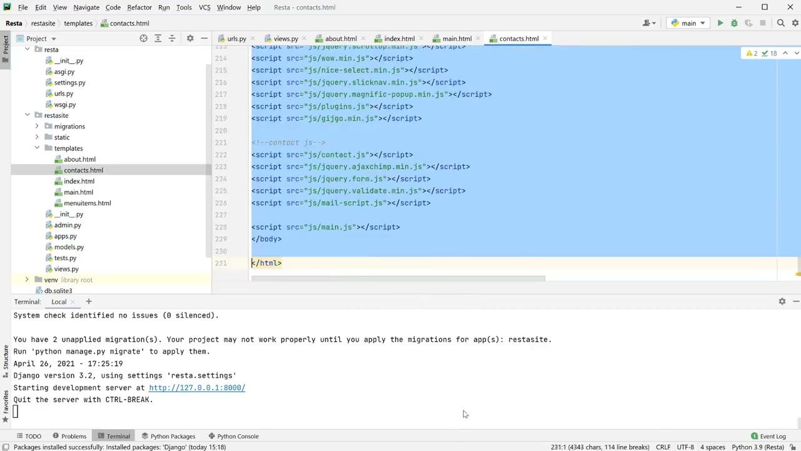Expand the migrations folder
Screen dimensions: 801x451
[36, 127]
